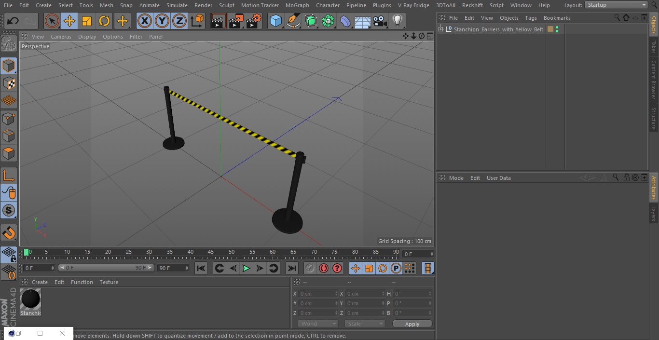
Task: Click the Subdivision Surface generator icon
Action: 311,21
